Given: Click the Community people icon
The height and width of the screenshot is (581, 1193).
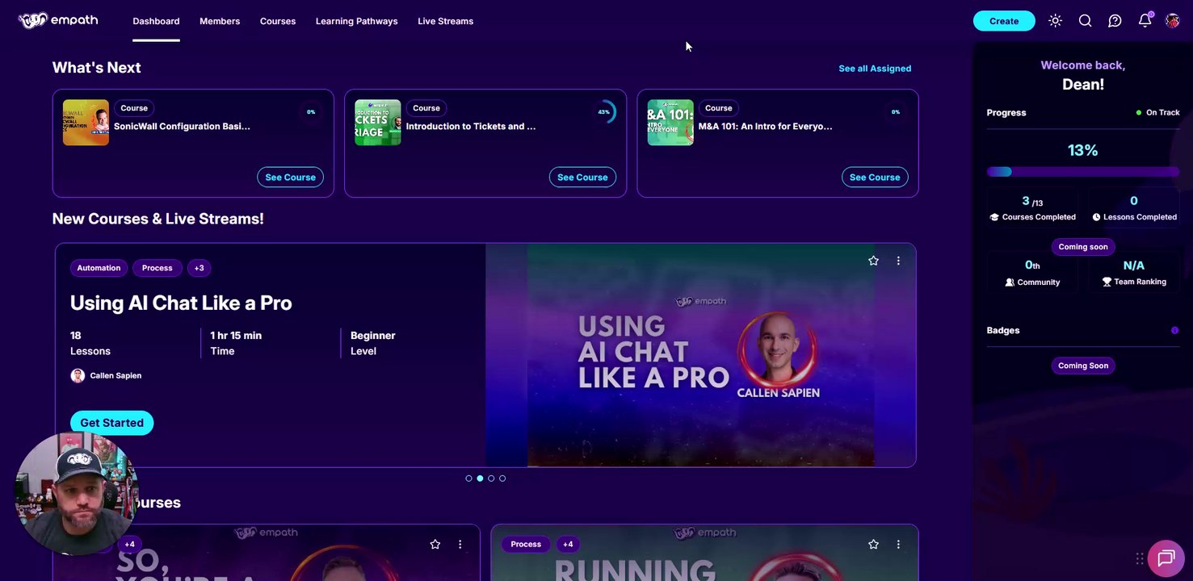Looking at the screenshot, I should [1010, 282].
